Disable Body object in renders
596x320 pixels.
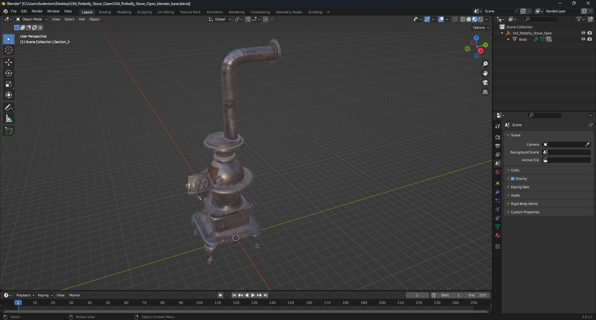point(589,39)
